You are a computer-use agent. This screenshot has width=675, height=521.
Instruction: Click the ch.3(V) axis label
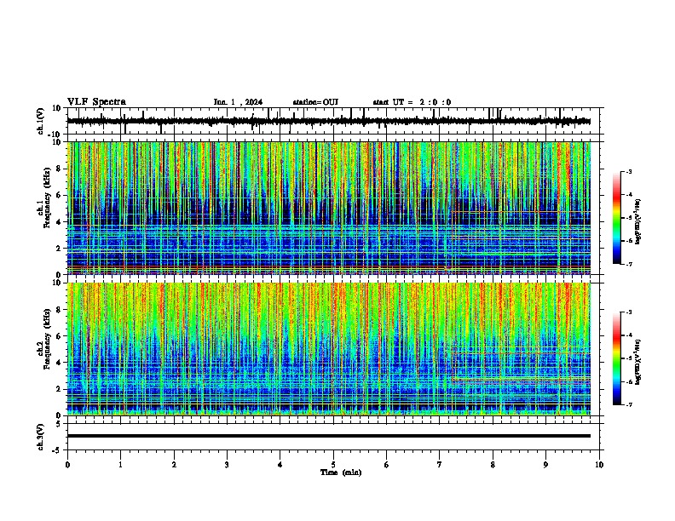(x=41, y=437)
